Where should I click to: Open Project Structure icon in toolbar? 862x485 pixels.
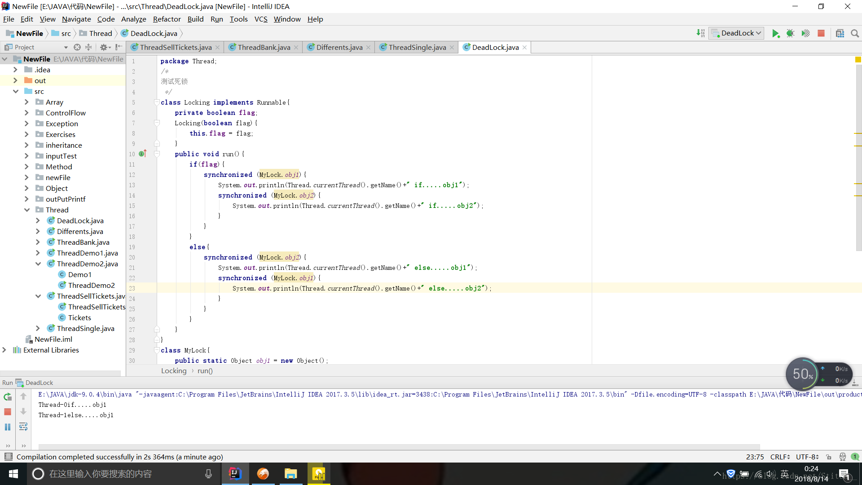pos(840,33)
